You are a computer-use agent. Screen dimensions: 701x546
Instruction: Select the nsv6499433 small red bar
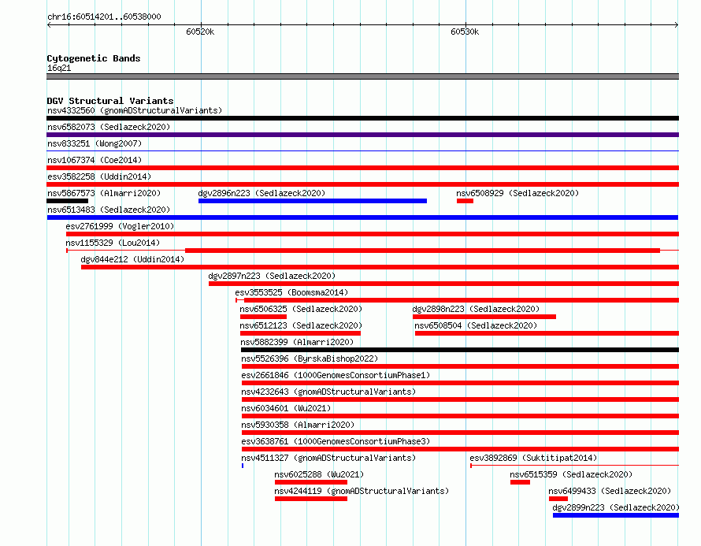(558, 499)
